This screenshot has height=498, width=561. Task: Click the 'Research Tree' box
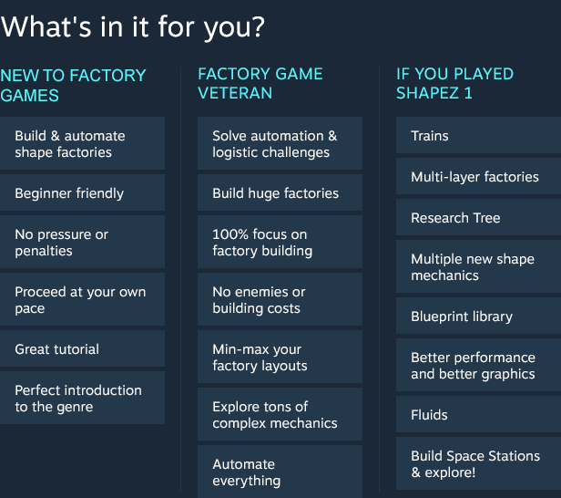click(478, 218)
